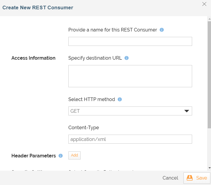
Task: Click the orange save tray icon
Action: tap(190, 178)
